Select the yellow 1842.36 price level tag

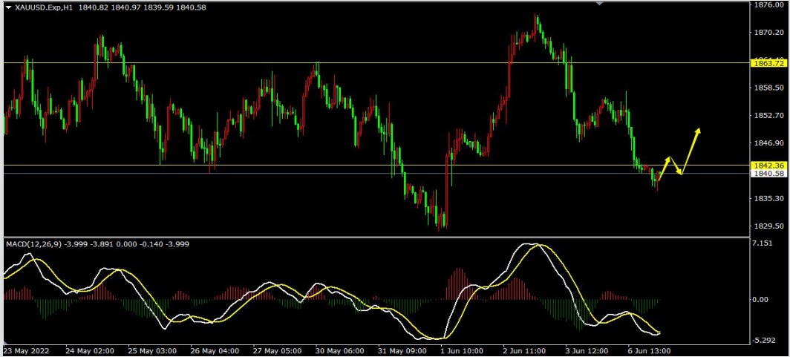(768, 166)
